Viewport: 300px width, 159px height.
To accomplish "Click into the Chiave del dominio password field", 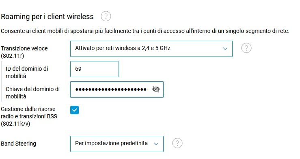I will coord(117,89).
